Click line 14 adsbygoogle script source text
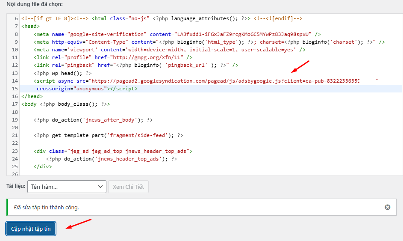 point(206,81)
